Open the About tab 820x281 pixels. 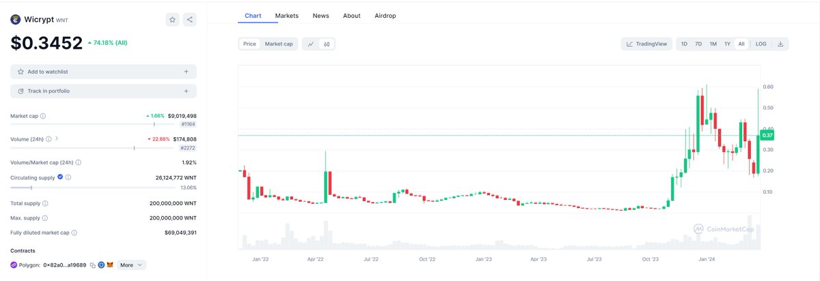(352, 15)
